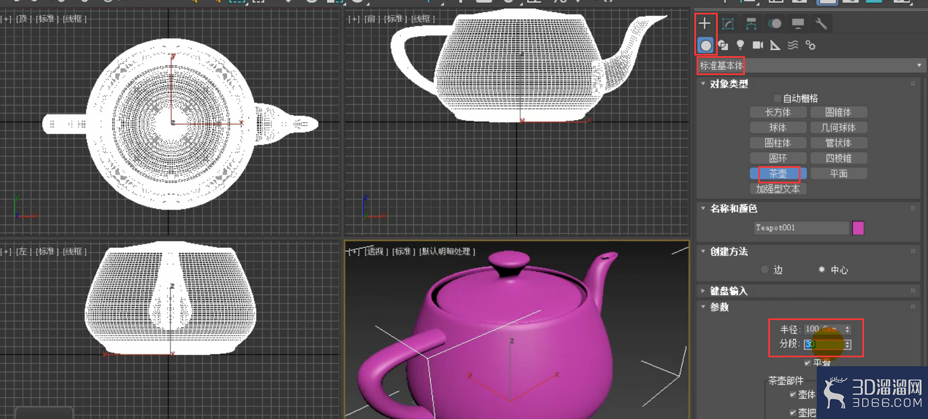Open the [透视] view menu

tap(376, 252)
